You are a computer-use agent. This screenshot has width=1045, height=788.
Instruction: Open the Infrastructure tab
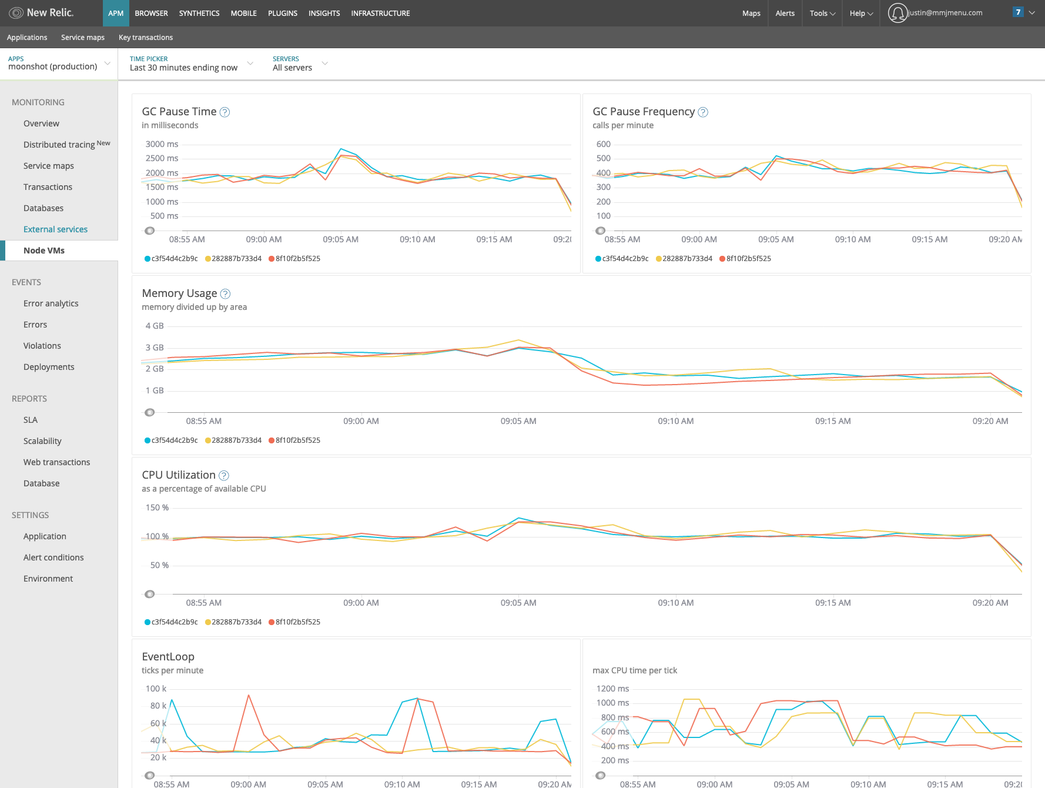click(381, 13)
